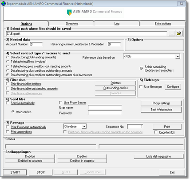
Task: Enable Send automatically checkbox
Action: click(x=8, y=103)
